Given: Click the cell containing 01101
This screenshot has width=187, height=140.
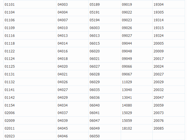Looking at the screenshot, I should pos(10,5).
